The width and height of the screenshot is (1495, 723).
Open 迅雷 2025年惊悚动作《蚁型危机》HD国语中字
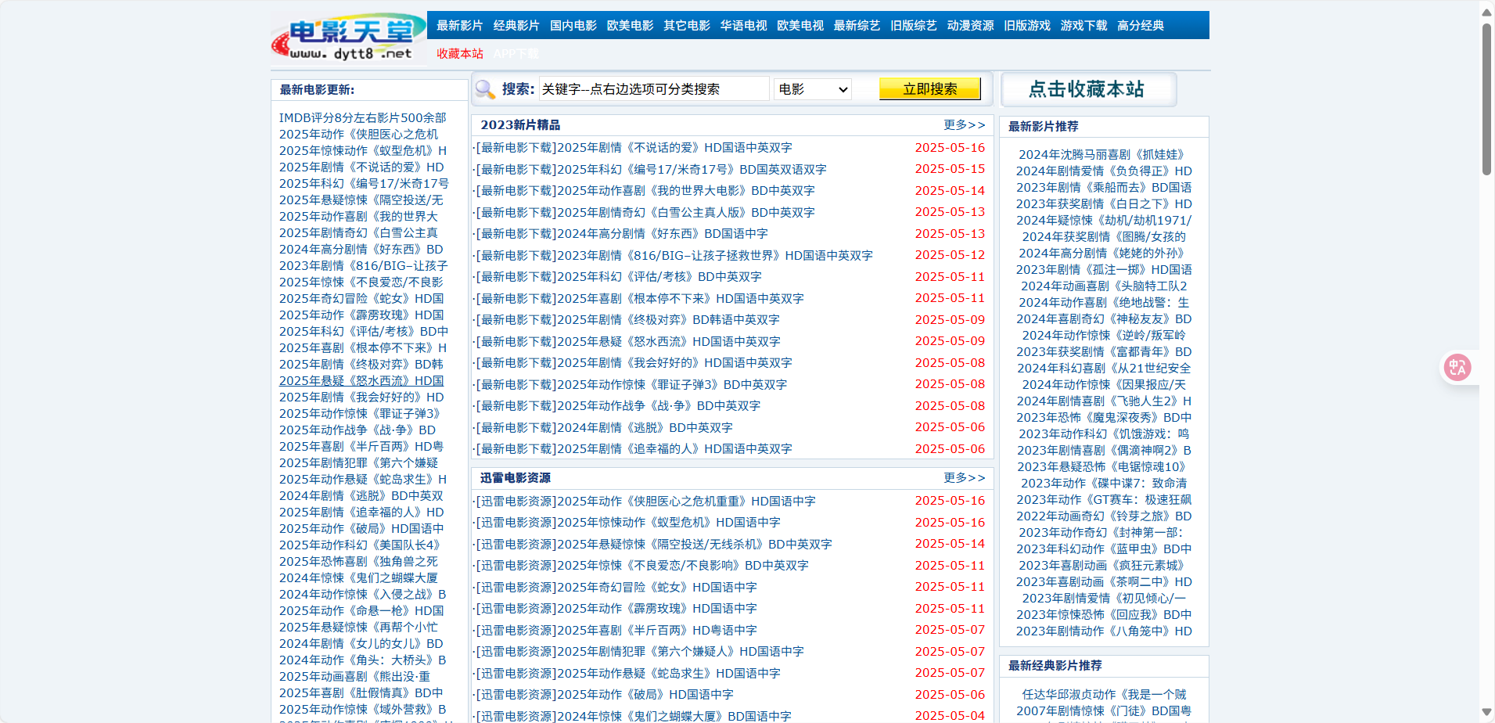(668, 523)
